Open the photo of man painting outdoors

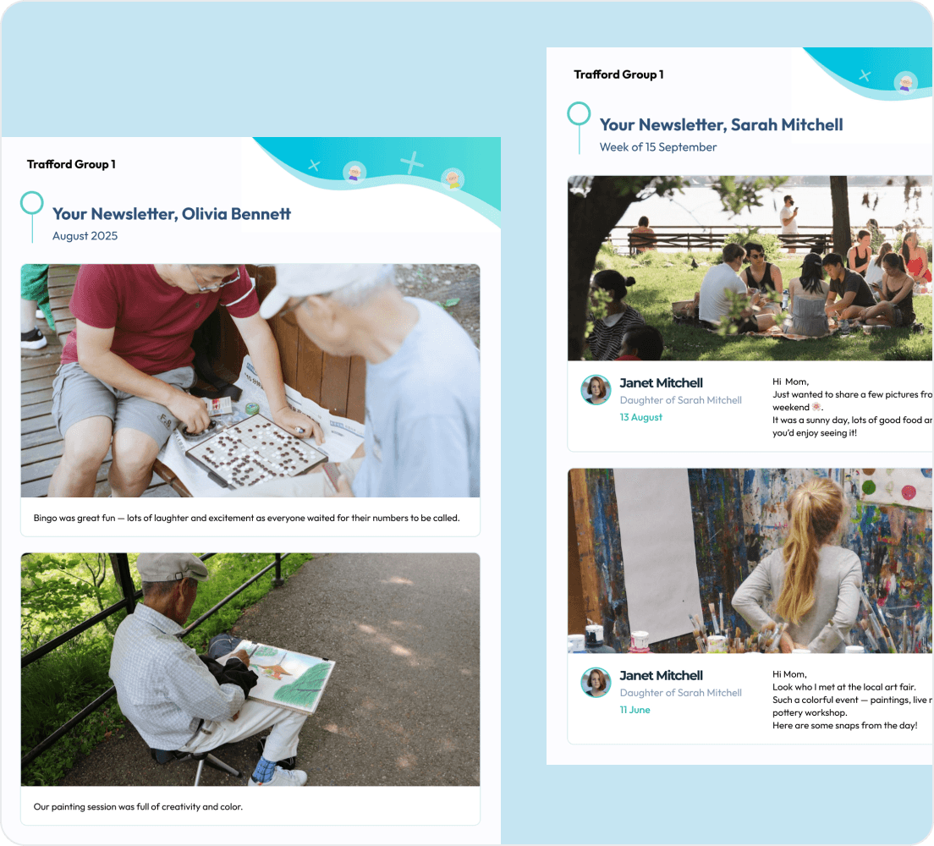pos(250,670)
